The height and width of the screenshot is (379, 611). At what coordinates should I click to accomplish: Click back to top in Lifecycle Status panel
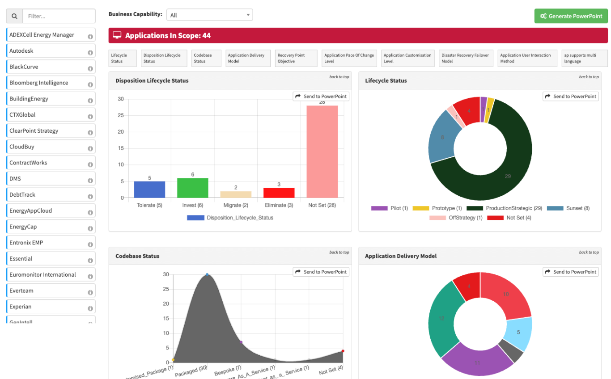tap(589, 77)
